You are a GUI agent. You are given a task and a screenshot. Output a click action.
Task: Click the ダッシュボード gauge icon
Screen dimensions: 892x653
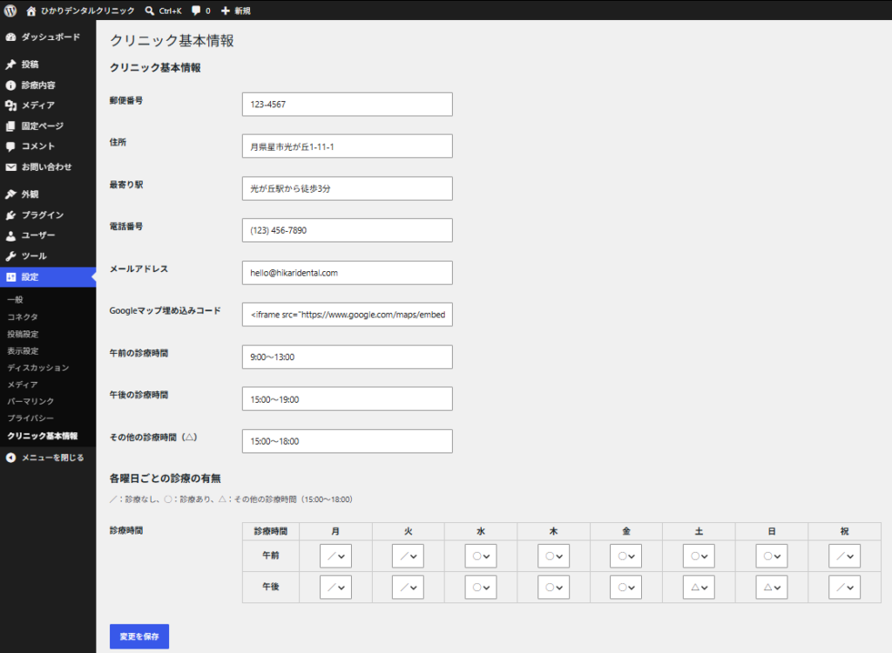pyautogui.click(x=10, y=37)
